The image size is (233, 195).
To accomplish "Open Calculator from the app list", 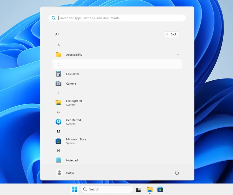I will click(72, 74).
